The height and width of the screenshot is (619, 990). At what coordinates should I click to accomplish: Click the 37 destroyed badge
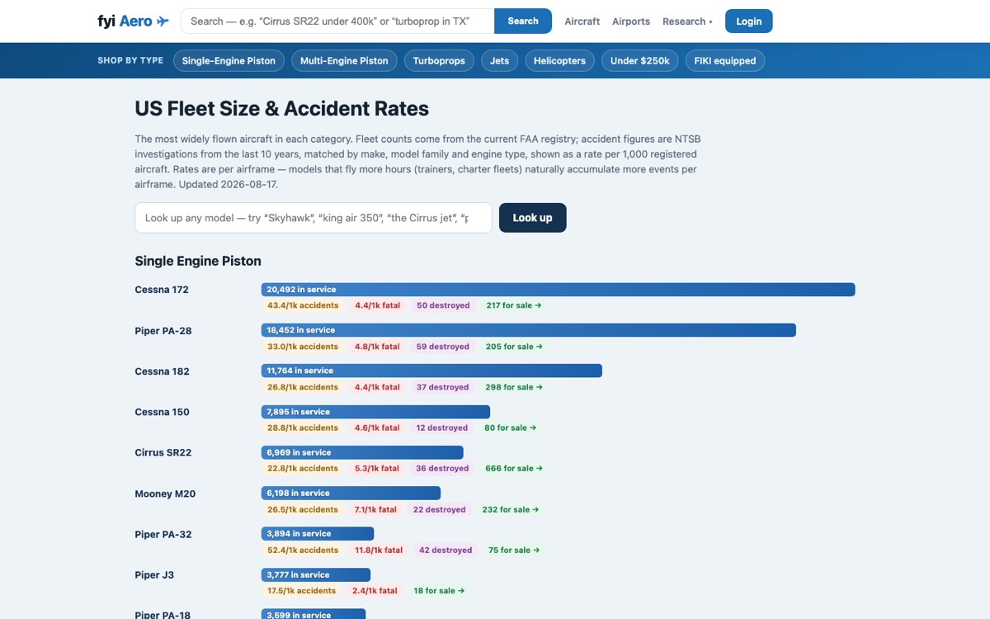[x=442, y=387]
